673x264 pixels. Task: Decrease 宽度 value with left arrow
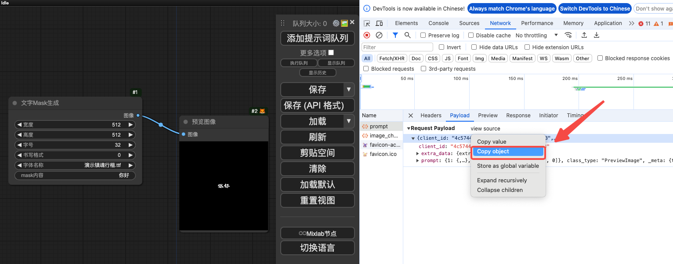point(19,125)
